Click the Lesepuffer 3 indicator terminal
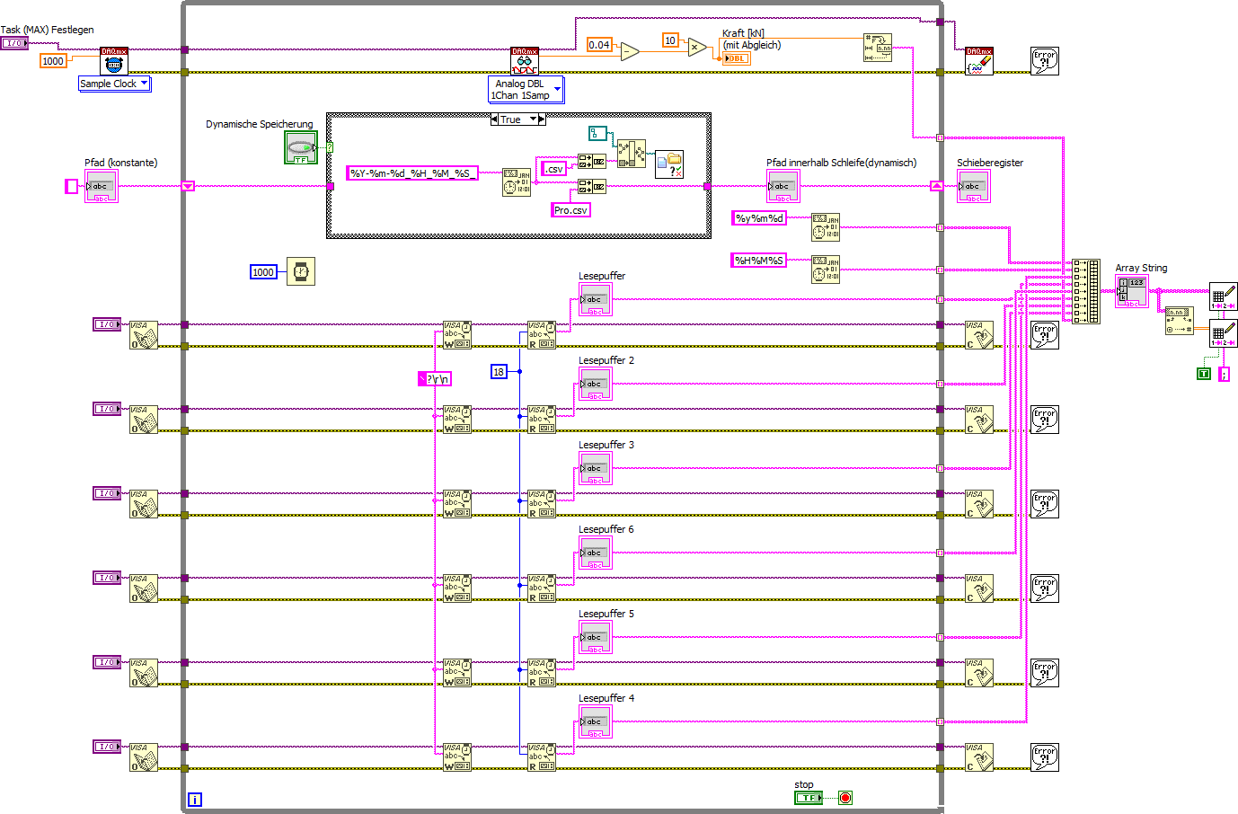1238x814 pixels. pos(595,468)
